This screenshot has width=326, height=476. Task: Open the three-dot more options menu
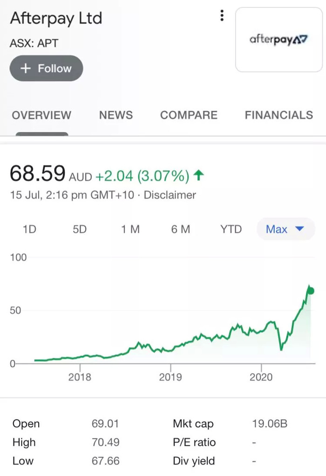[x=222, y=15]
